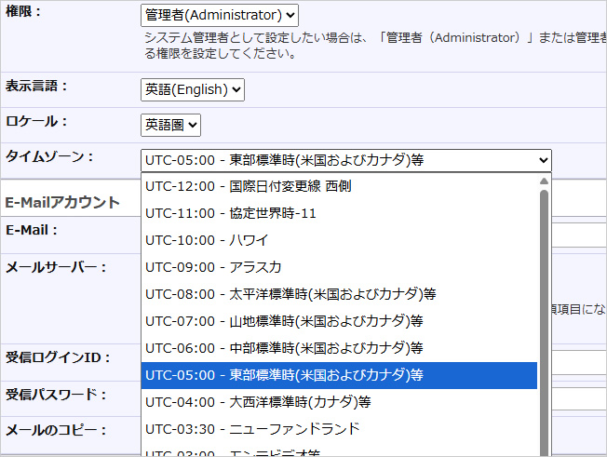Screen dimensions: 607x457
Task: Open the 権限 Administrator dropdown
Action: (x=220, y=15)
